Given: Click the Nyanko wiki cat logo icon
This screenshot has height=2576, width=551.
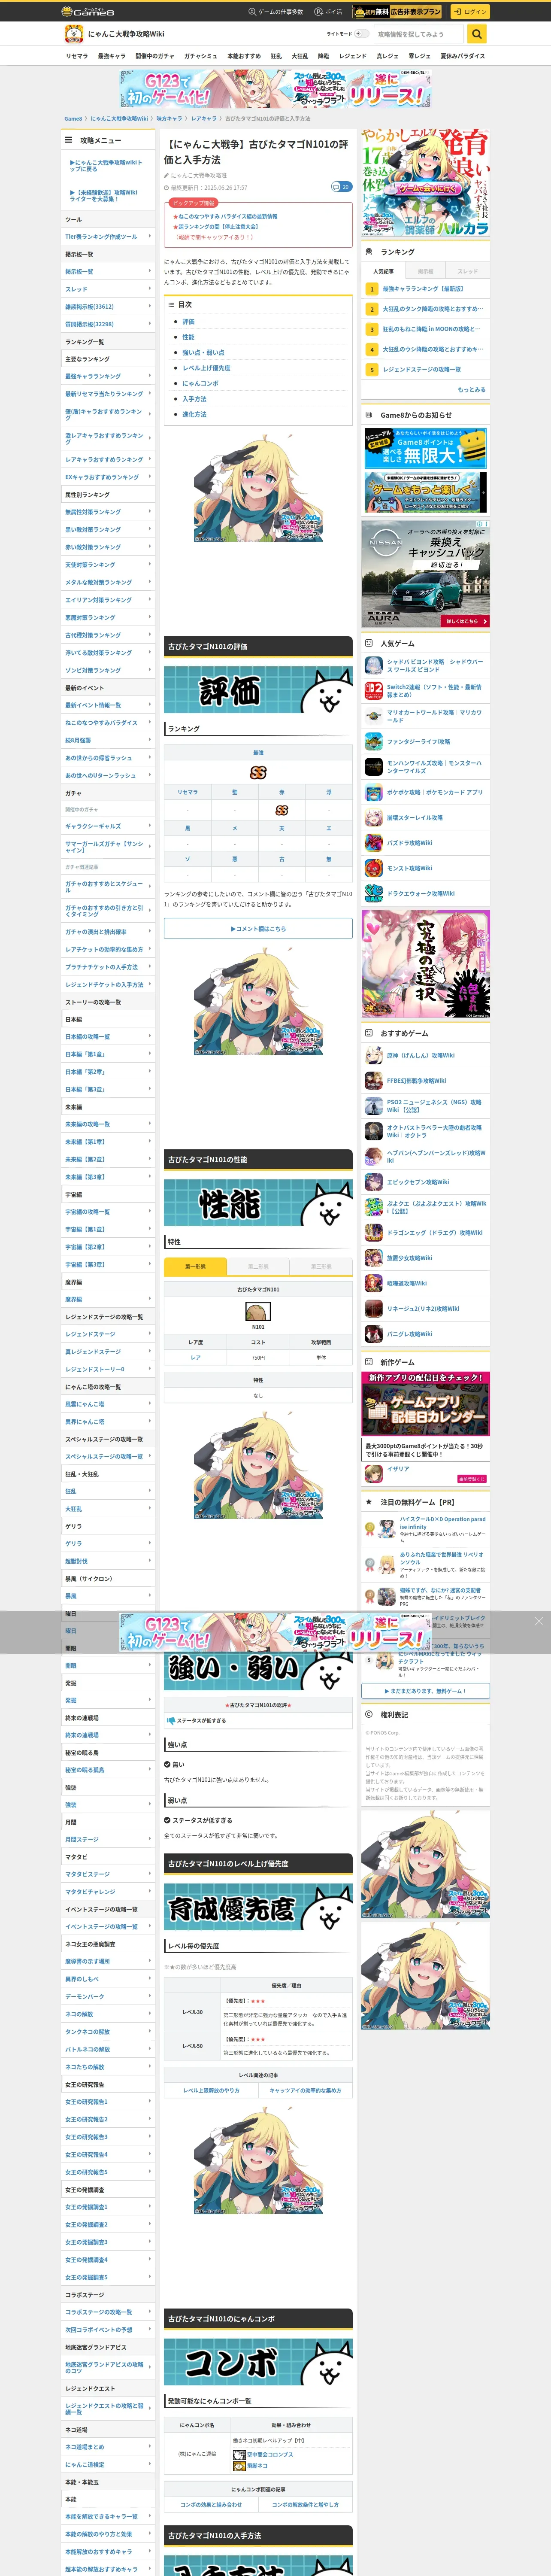Looking at the screenshot, I should click(x=73, y=34).
